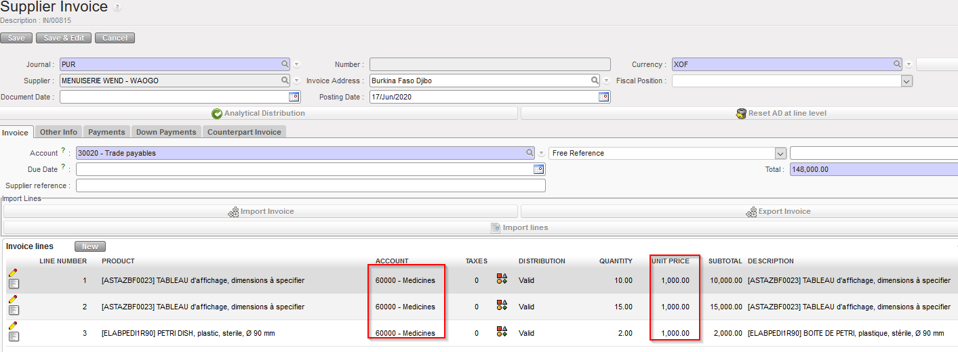This screenshot has height=352, width=958.
Task: Expand the Fiscal Position dropdown
Action: coord(906,81)
